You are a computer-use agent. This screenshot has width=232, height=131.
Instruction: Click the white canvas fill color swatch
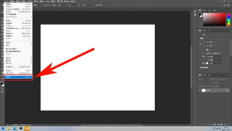click(x=207, y=63)
